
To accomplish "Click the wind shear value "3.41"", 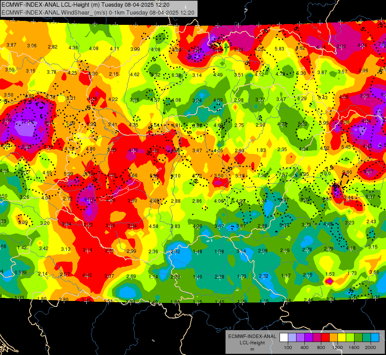I will (112, 124).
